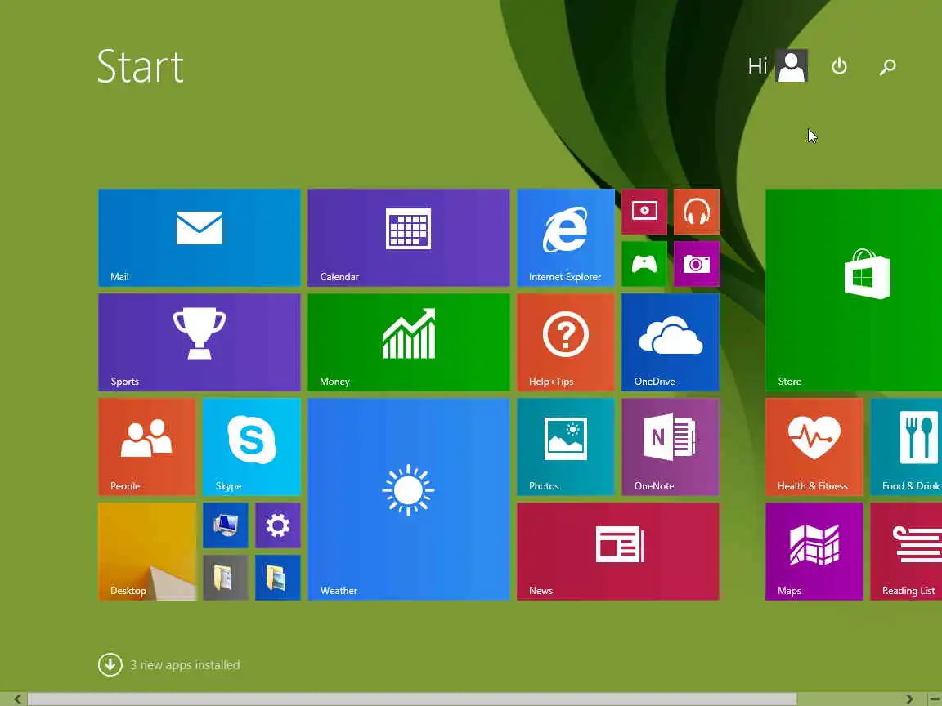Open the Store tile
Screen dimensions: 942x706
click(x=854, y=290)
